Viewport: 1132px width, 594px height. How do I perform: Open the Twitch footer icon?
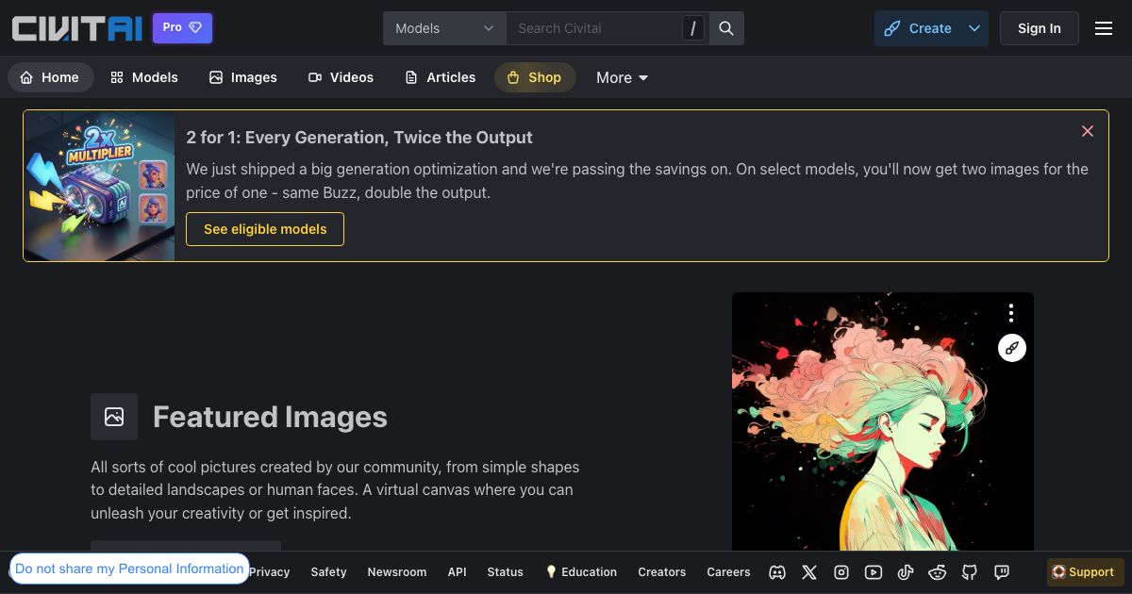click(1002, 572)
